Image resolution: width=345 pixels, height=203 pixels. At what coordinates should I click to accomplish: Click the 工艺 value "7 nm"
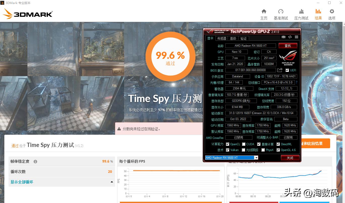235,58
